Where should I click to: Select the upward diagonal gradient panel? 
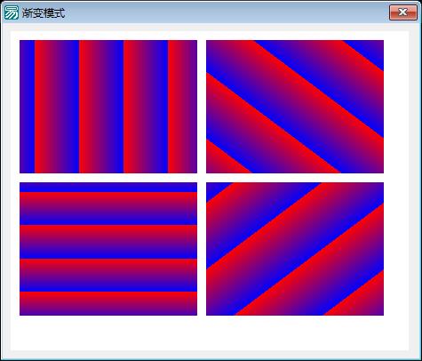295,249
